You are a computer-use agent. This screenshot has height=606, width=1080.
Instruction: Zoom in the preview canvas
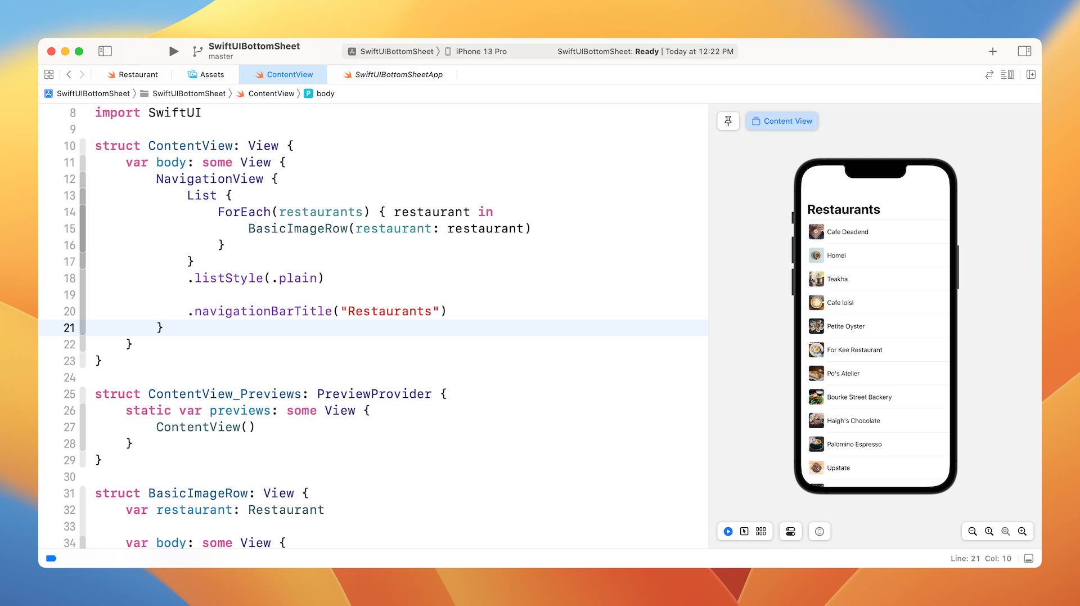pos(1022,531)
